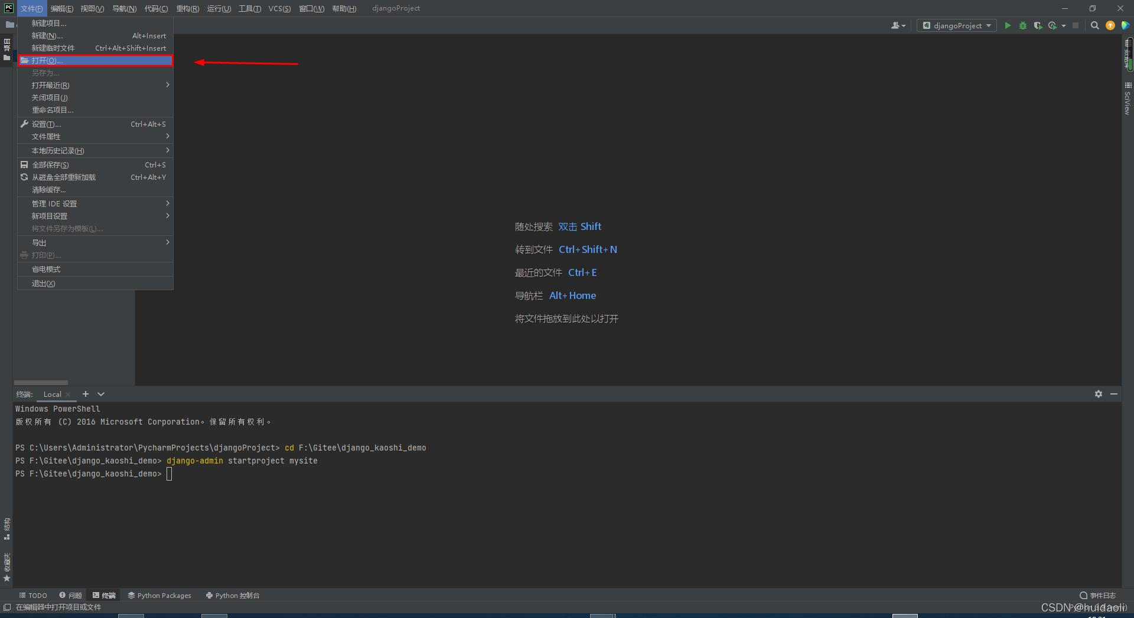Screen dimensions: 1134x618
Task: Expand Local History (本地历史记录) submenu
Action: 95,151
